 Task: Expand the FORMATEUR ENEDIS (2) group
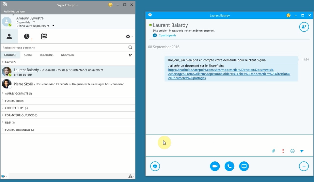tap(3, 129)
